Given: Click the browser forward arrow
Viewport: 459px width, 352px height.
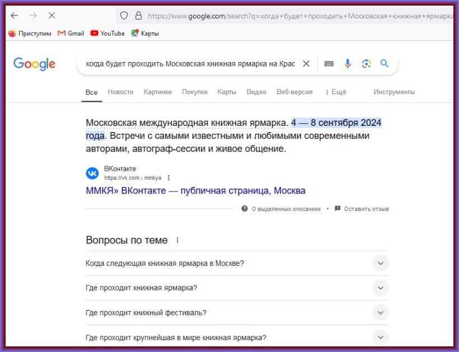Looking at the screenshot, I should [33, 16].
